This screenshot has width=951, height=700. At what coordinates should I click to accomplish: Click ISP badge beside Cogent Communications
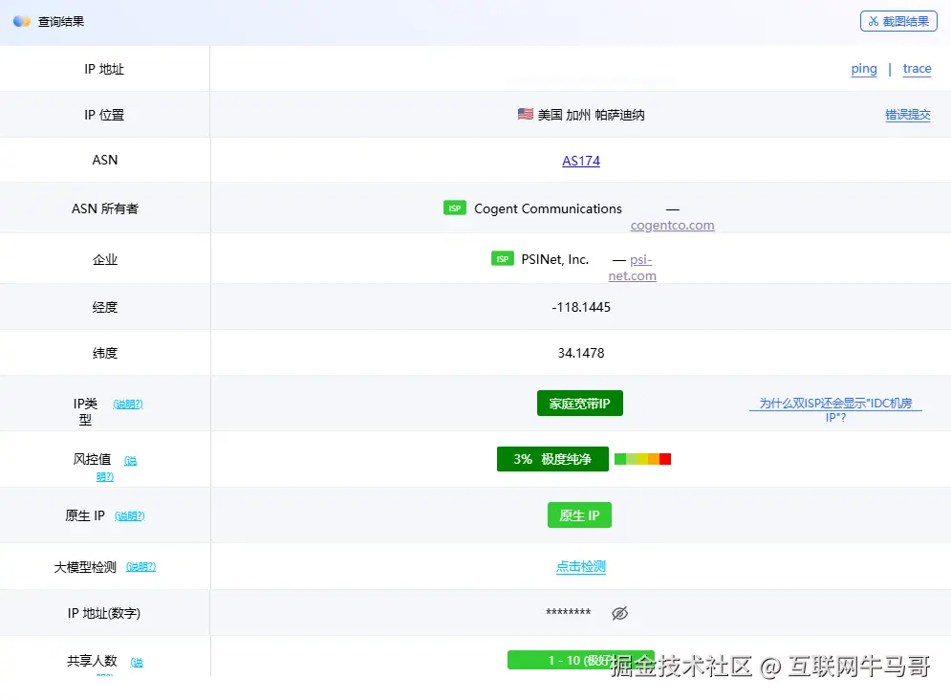point(455,208)
